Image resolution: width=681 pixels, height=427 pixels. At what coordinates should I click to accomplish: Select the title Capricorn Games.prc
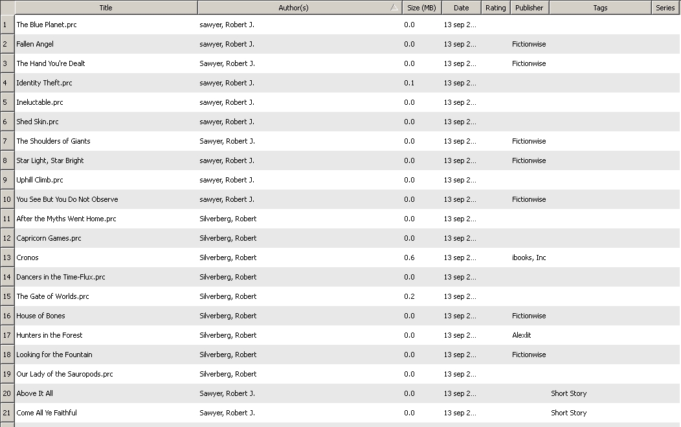49,238
